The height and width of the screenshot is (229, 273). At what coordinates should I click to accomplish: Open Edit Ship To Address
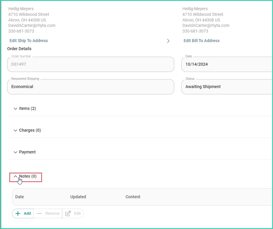(29, 41)
